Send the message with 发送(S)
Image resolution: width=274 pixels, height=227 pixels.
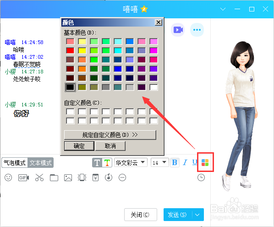coord(177,215)
